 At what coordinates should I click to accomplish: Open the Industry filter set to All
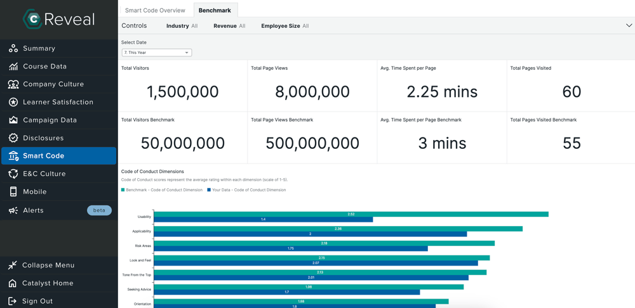(x=182, y=26)
